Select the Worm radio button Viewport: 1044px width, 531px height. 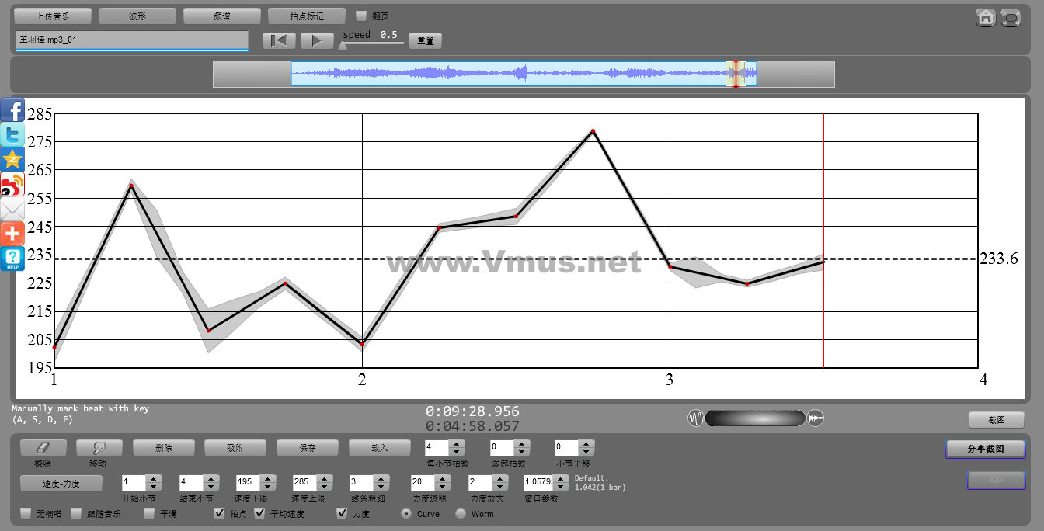click(461, 513)
